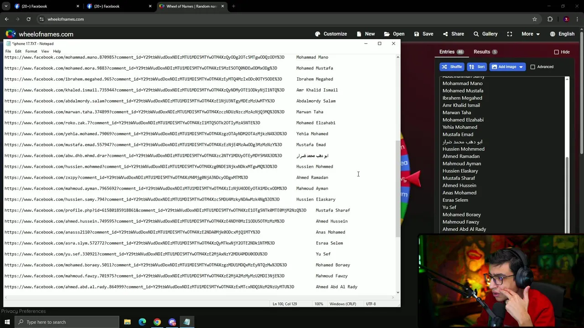Open Edge from the taskbar
The image size is (584, 328).
click(x=142, y=322)
